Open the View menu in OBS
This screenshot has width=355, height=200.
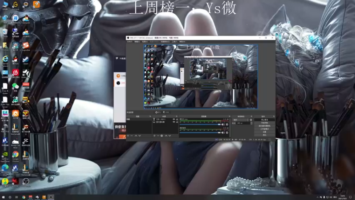pyautogui.click(x=145, y=42)
